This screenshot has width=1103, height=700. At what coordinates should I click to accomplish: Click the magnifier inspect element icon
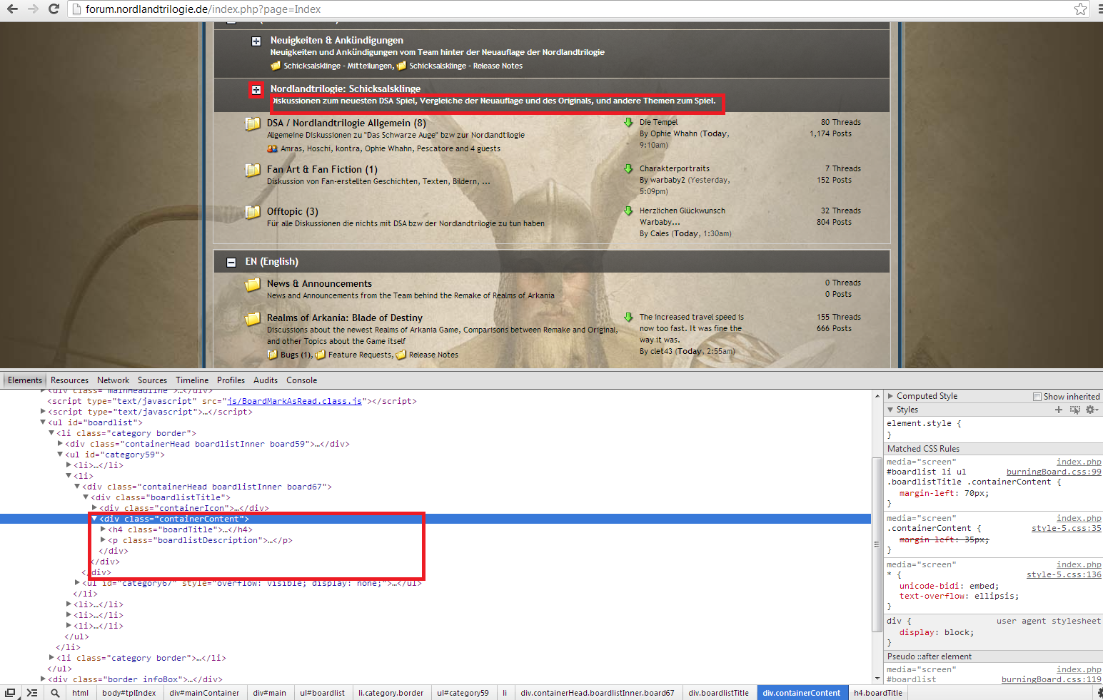coord(55,693)
